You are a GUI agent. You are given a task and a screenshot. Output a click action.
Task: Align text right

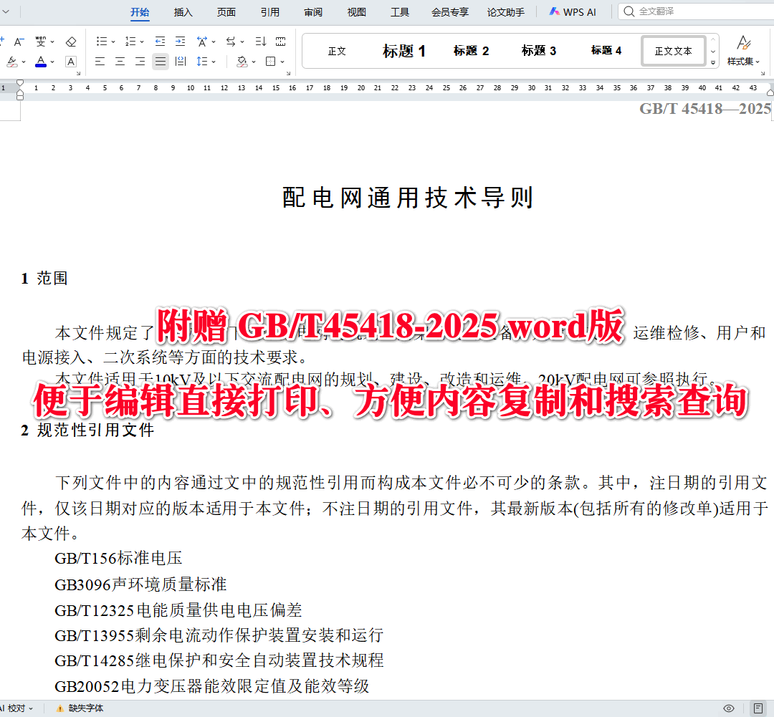(x=140, y=62)
